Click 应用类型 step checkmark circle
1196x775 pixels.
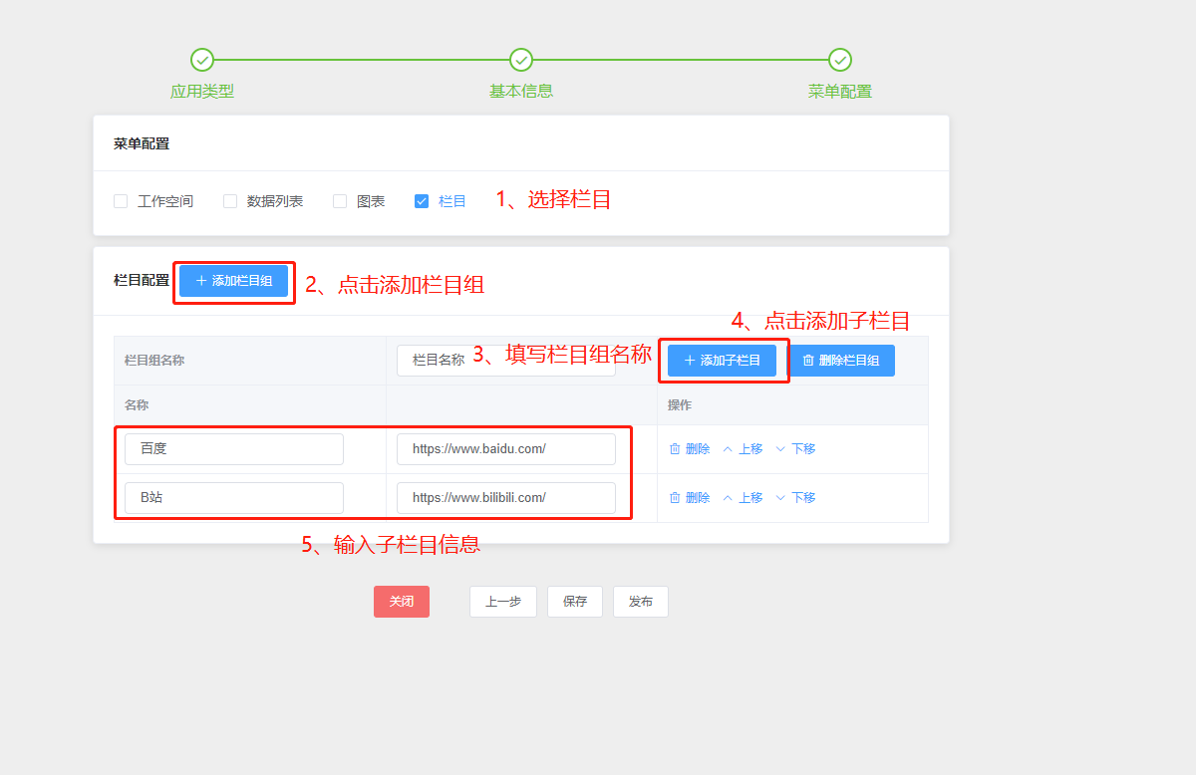[202, 60]
